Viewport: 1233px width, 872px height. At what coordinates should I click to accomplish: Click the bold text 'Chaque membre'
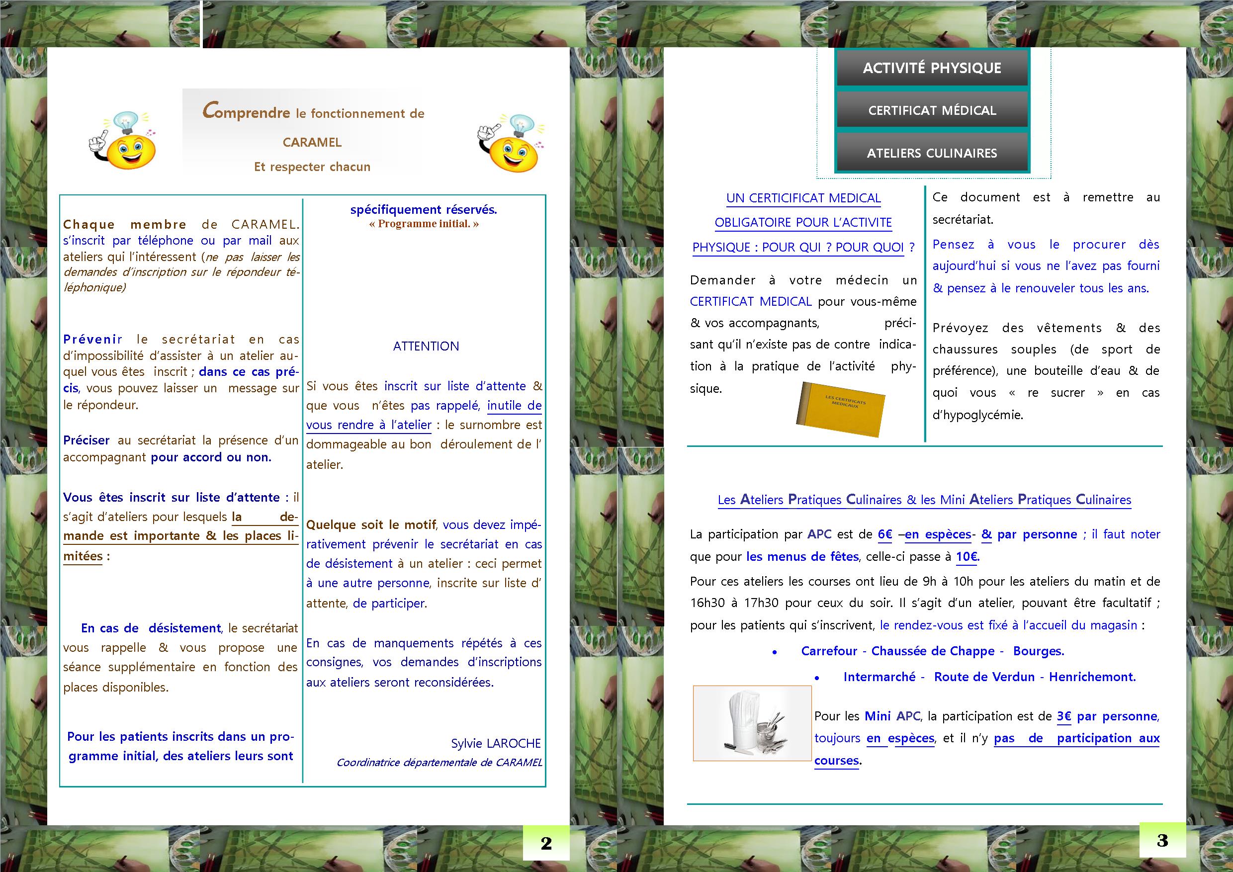(x=125, y=224)
